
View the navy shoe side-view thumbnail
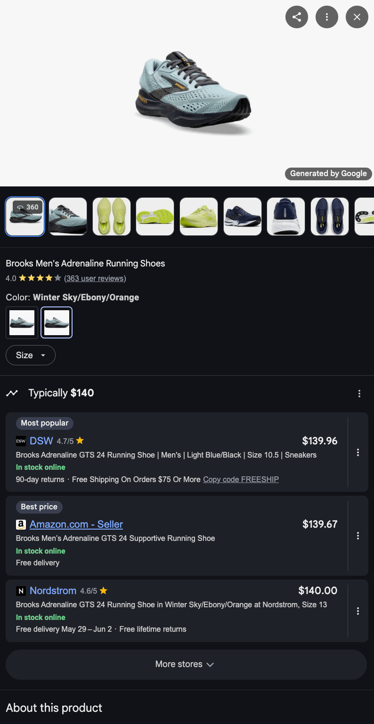tap(243, 217)
